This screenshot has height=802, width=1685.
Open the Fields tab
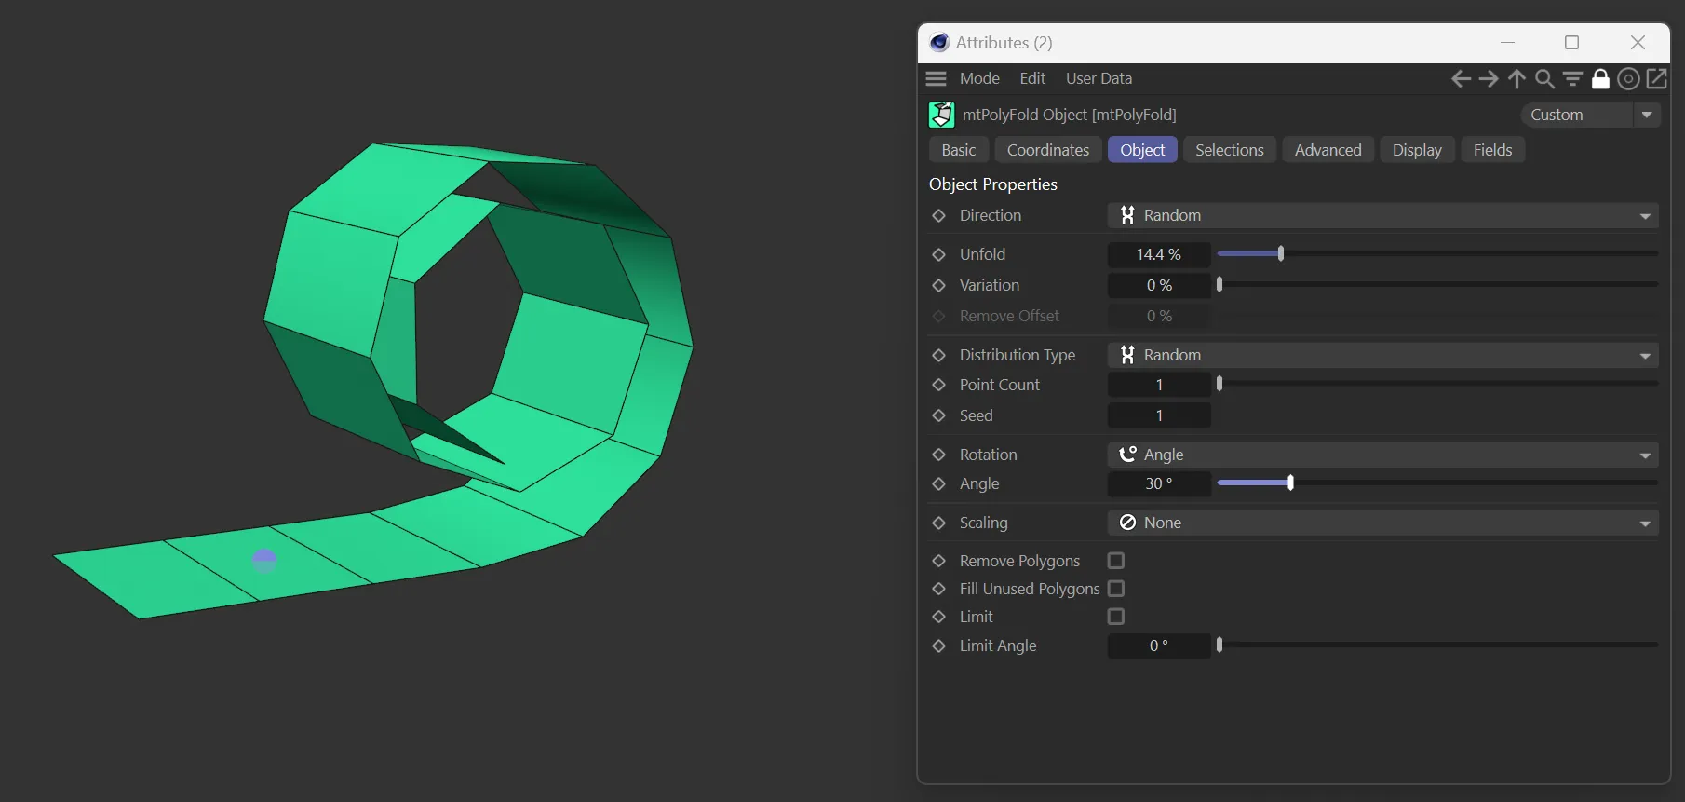click(x=1492, y=150)
